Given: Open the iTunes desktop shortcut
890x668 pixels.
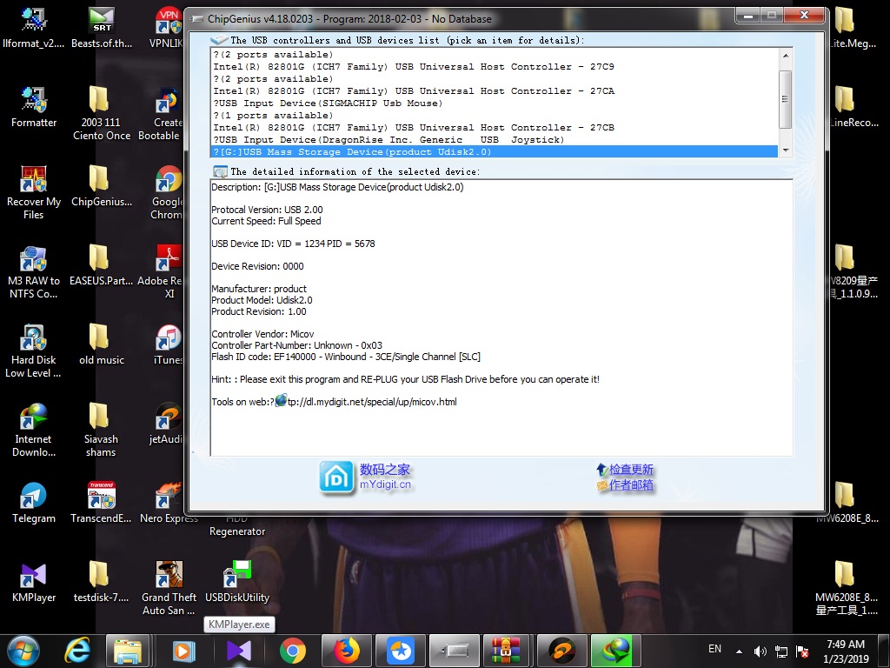Looking at the screenshot, I should pyautogui.click(x=168, y=344).
